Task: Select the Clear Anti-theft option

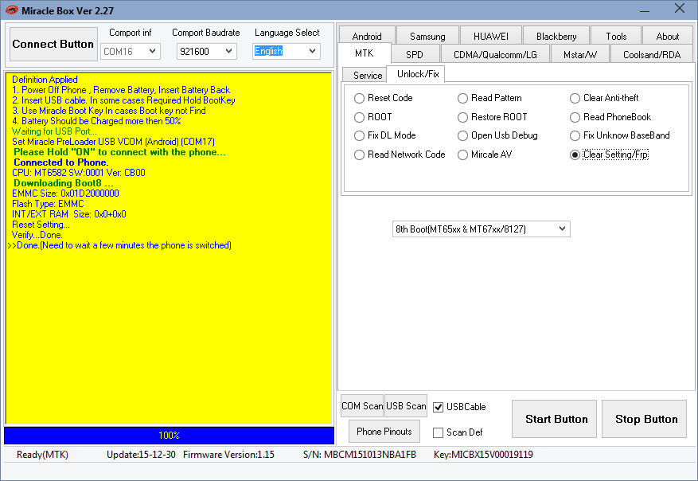Action: coord(604,98)
